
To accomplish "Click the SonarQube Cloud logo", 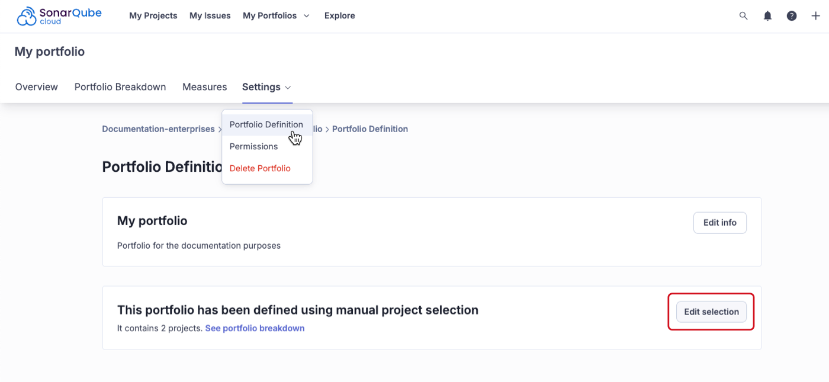I will pos(59,16).
